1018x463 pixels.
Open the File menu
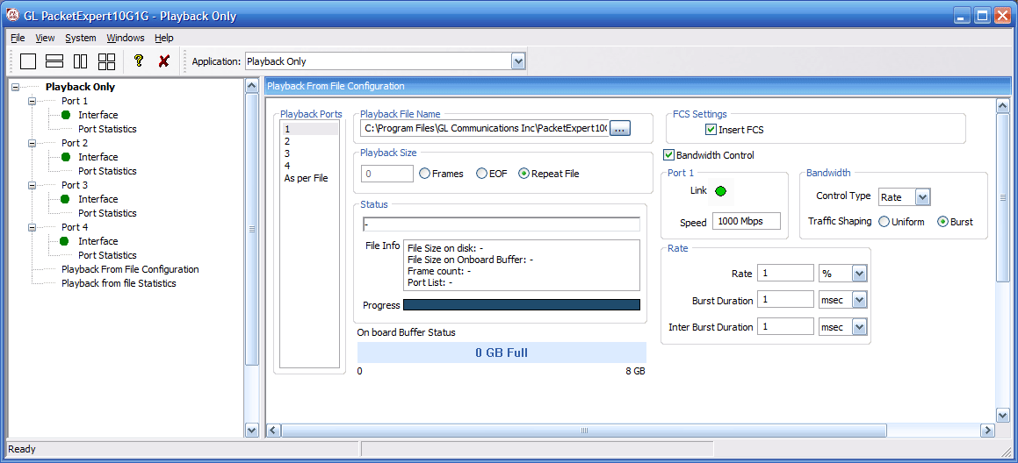[18, 38]
